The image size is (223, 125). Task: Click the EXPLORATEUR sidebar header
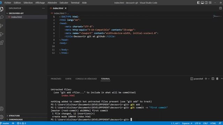[15, 8]
